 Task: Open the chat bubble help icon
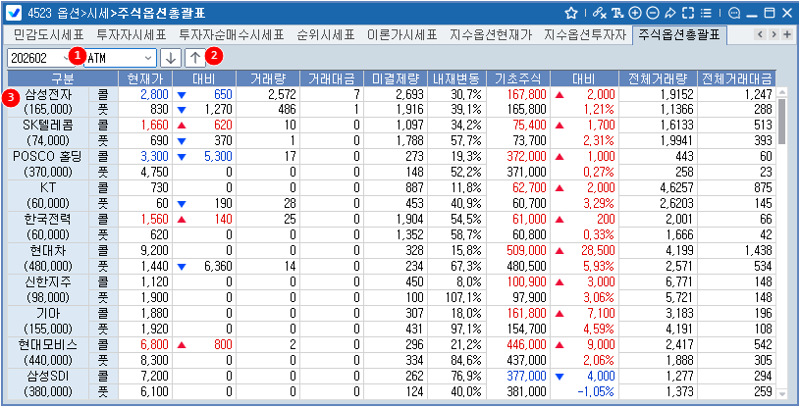[733, 13]
